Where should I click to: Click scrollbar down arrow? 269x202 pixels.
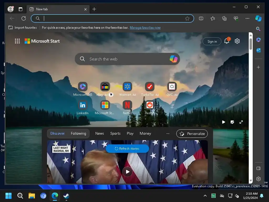[x=251, y=180]
